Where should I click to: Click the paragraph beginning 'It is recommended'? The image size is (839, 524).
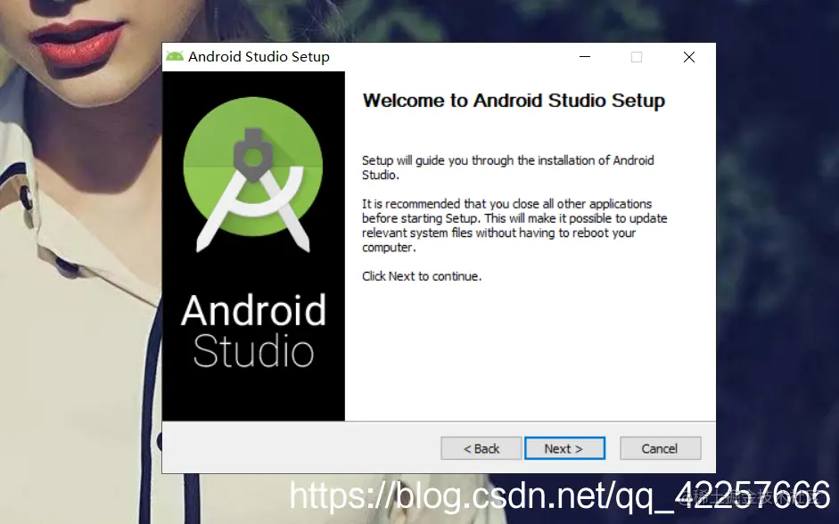tap(514, 225)
